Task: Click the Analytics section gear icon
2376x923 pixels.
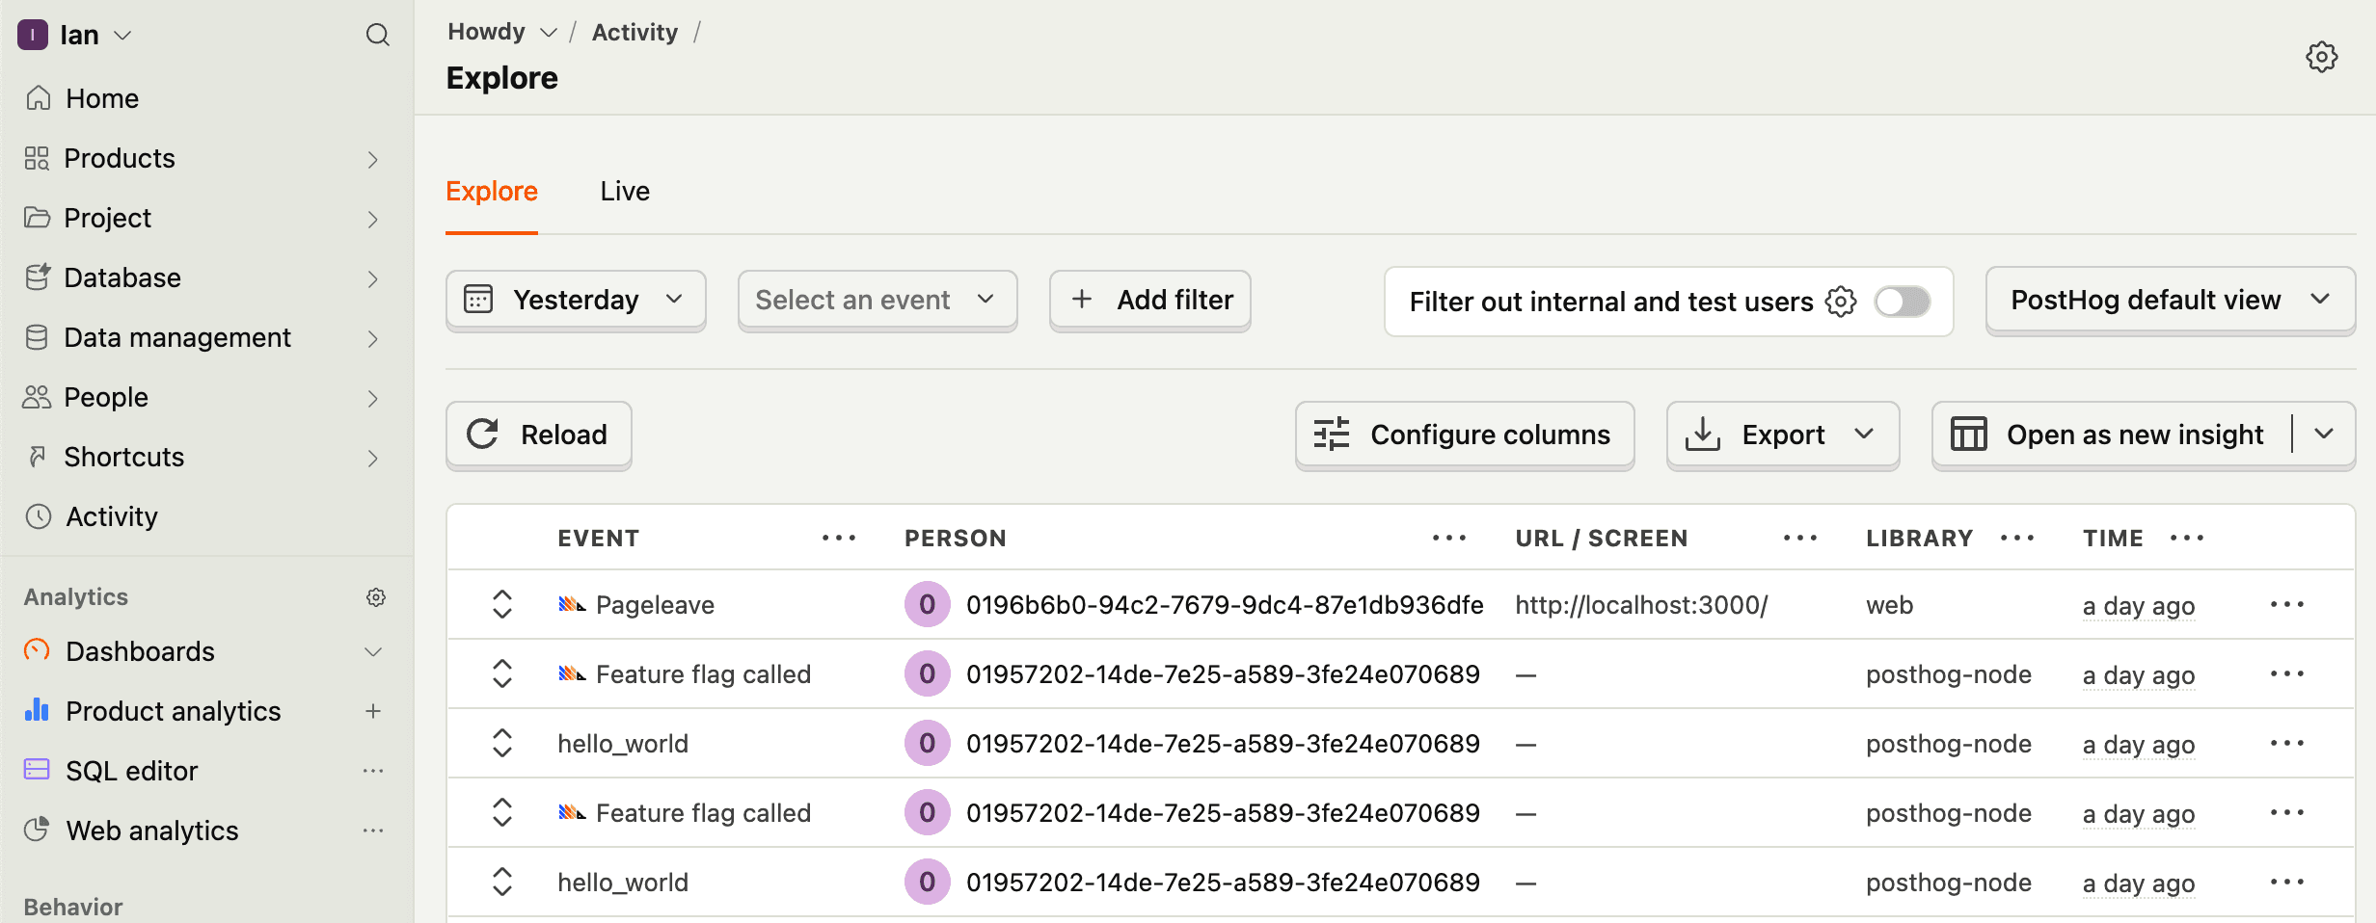Action: coord(376,597)
